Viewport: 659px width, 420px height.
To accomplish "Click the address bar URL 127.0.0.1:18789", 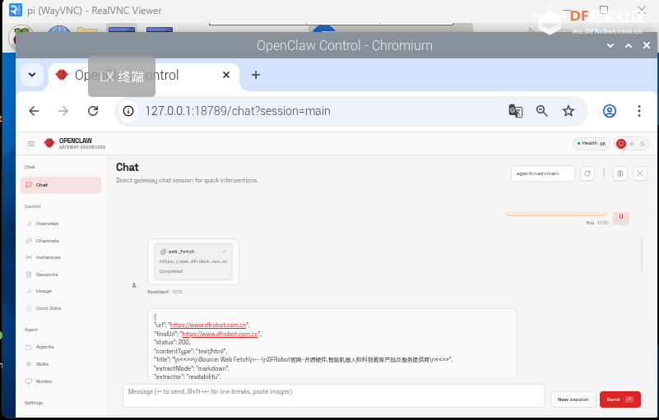I will (x=238, y=111).
